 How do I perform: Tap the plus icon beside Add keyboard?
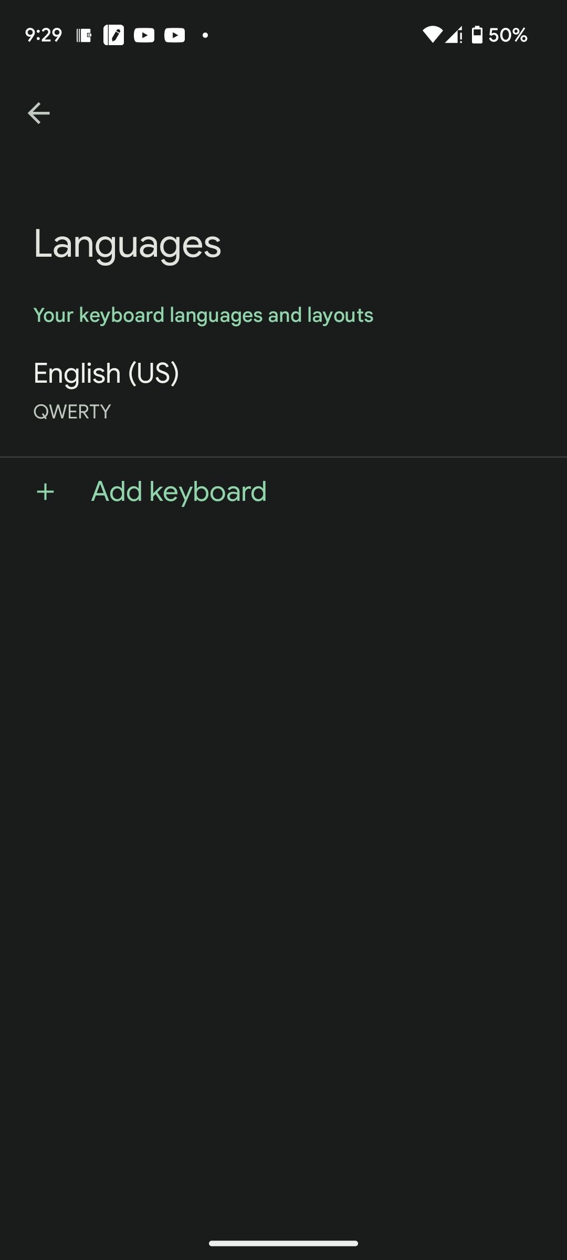click(x=45, y=491)
